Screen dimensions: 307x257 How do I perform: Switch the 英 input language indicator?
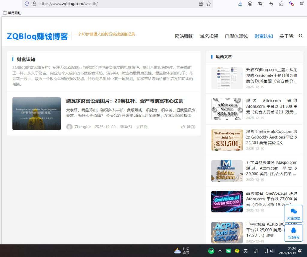246,251
